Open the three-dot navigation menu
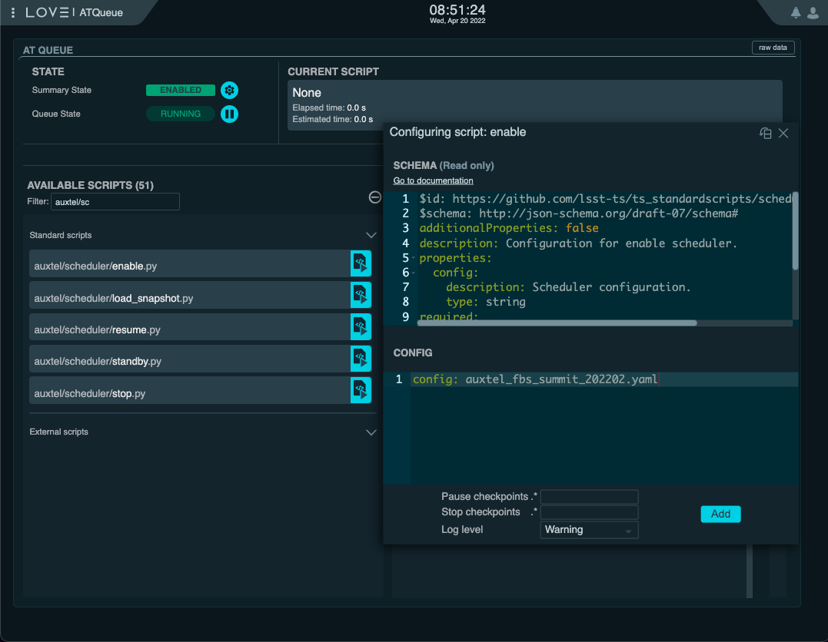 (x=12, y=12)
